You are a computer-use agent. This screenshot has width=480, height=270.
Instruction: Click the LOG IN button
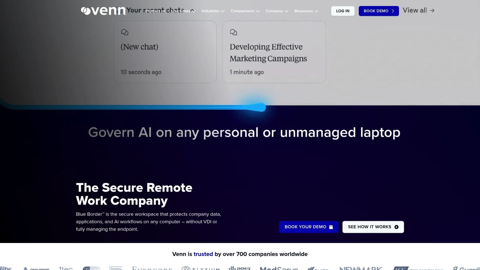click(x=343, y=11)
